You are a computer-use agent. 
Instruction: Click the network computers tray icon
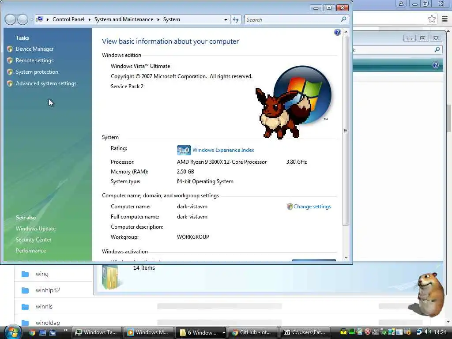[x=419, y=332]
